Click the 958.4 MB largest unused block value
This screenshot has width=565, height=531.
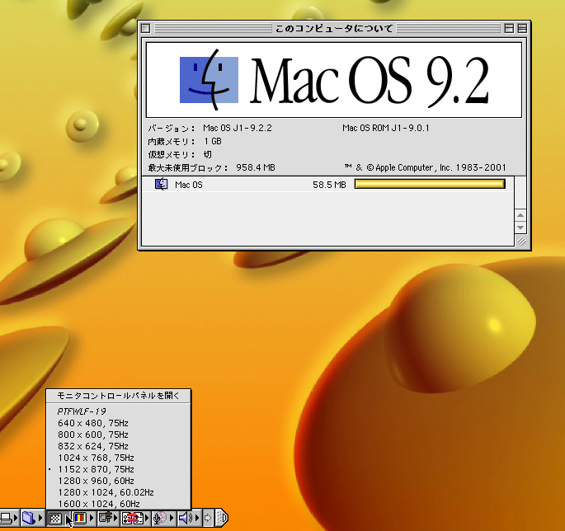click(256, 168)
